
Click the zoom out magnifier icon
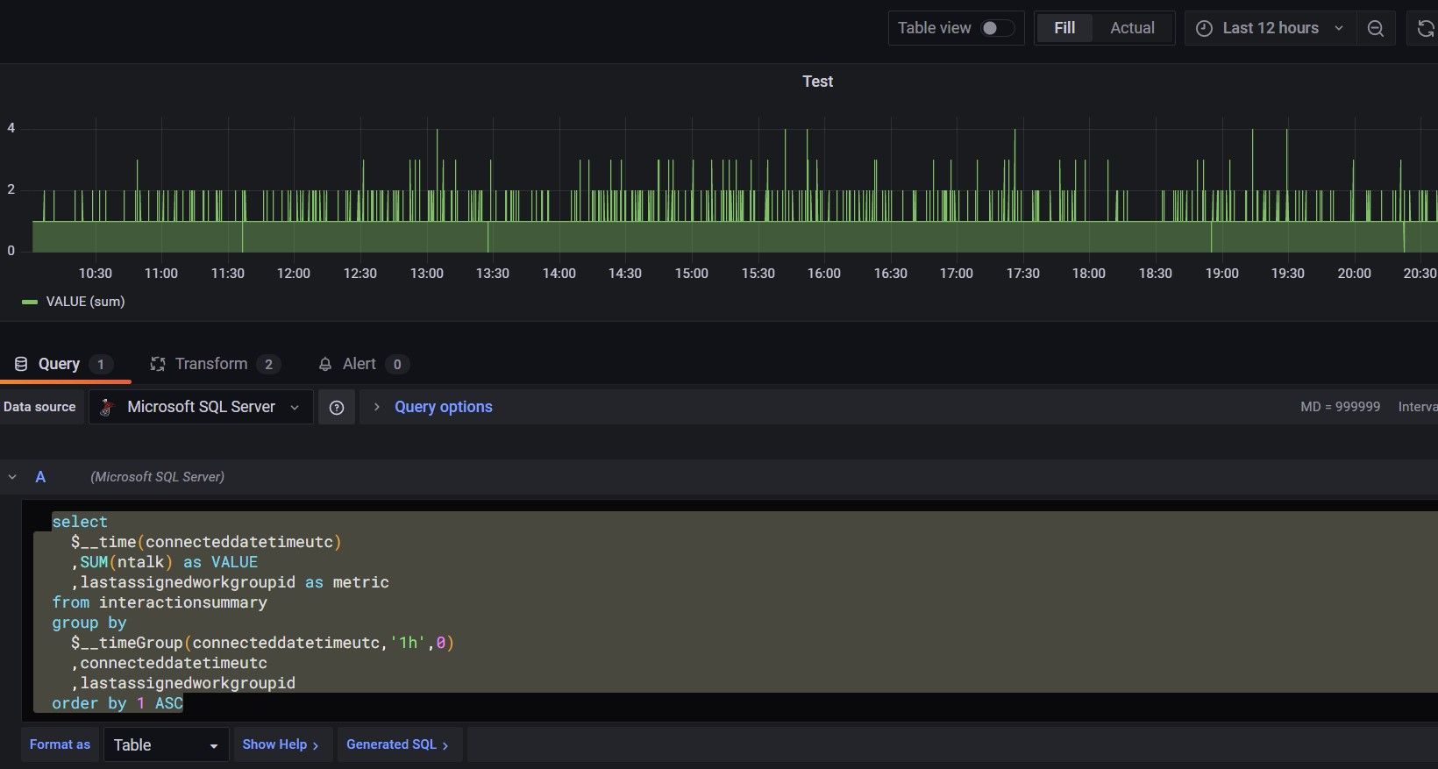[x=1375, y=28]
